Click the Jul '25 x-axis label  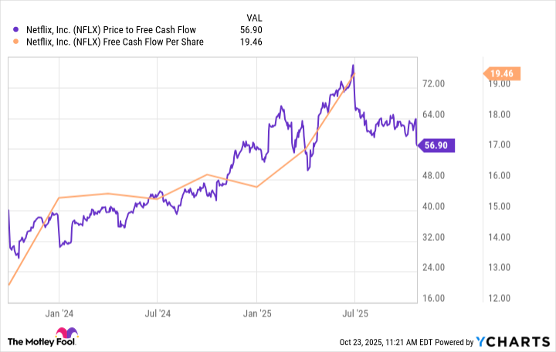click(x=354, y=314)
